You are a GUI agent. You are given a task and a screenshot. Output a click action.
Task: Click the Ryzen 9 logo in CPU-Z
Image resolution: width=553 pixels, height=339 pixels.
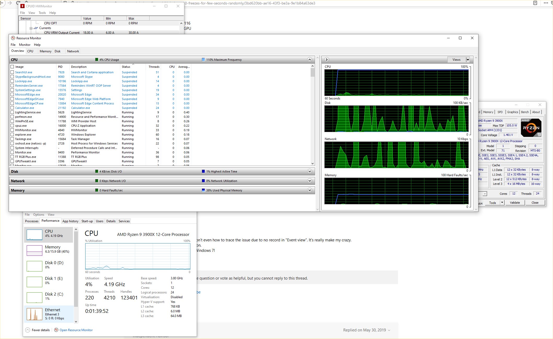click(x=531, y=128)
